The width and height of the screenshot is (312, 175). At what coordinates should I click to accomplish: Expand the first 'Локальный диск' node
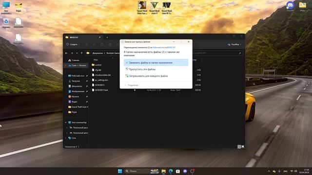(x=67, y=127)
